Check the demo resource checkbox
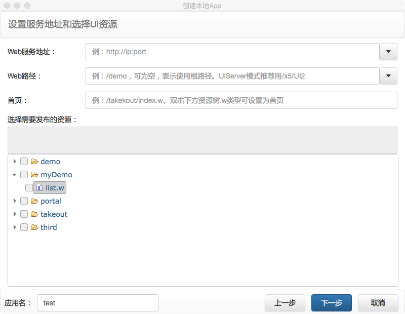The image size is (405, 314). coord(24,161)
